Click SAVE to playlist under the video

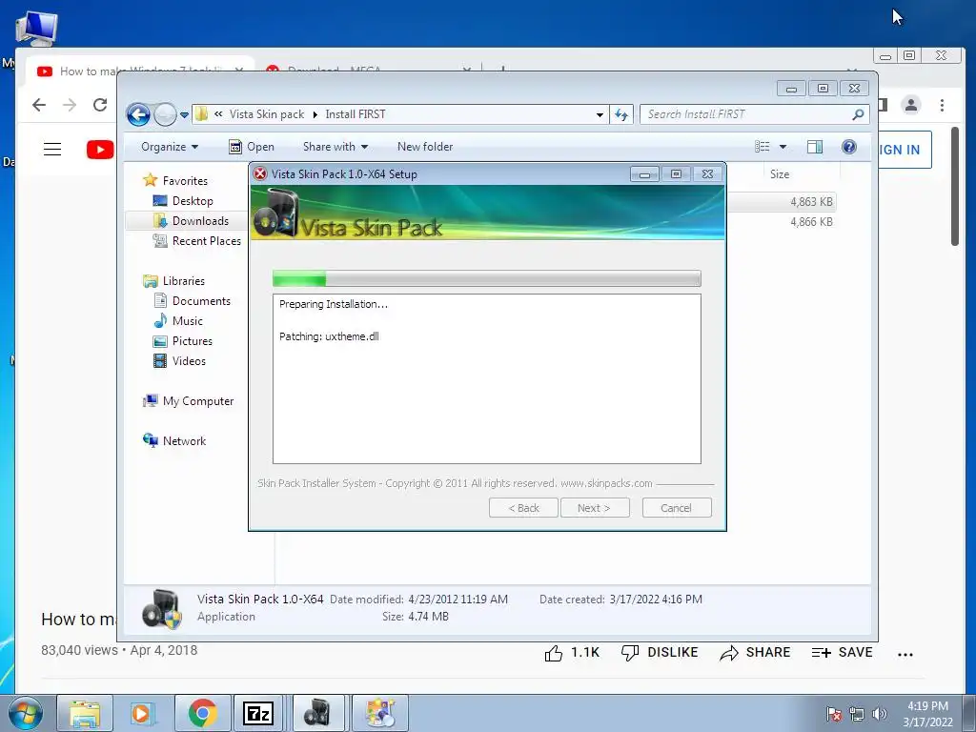point(843,652)
